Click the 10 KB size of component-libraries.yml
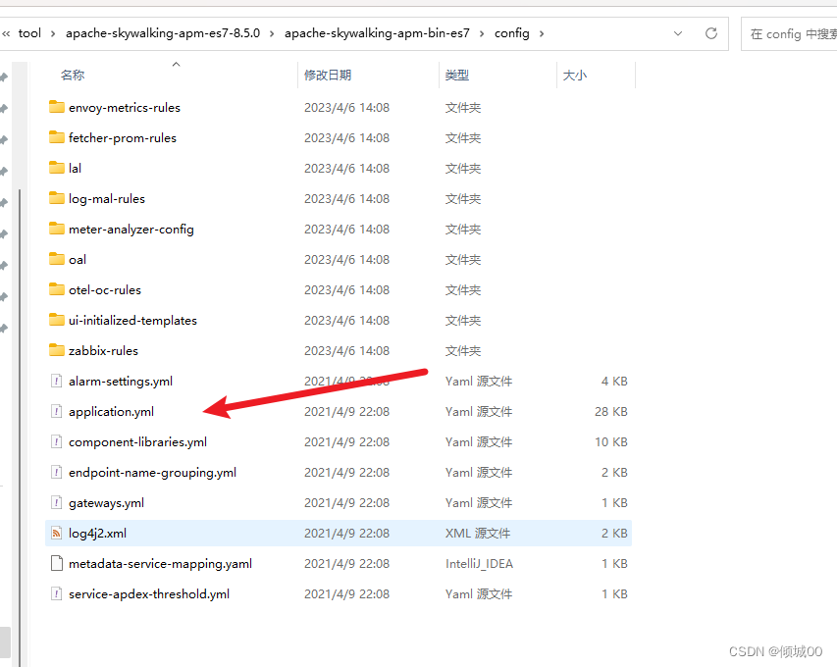The width and height of the screenshot is (837, 667). [x=610, y=441]
